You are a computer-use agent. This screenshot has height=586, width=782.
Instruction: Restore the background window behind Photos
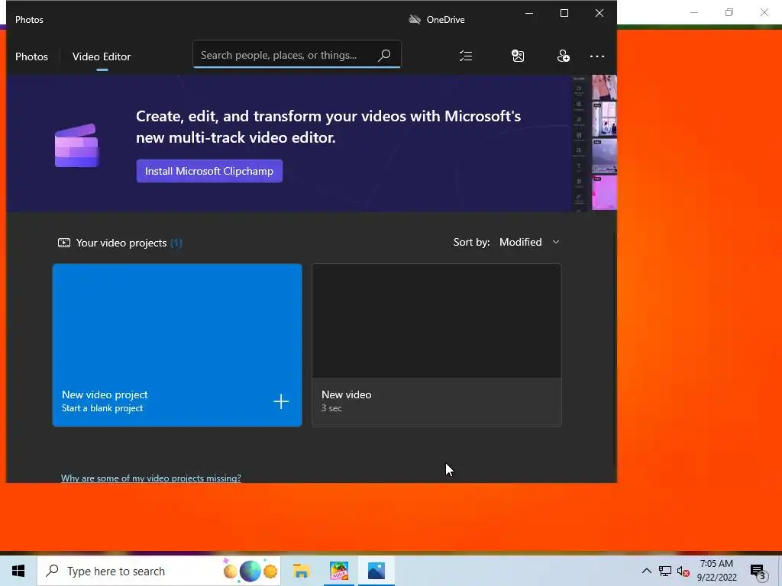coord(729,12)
